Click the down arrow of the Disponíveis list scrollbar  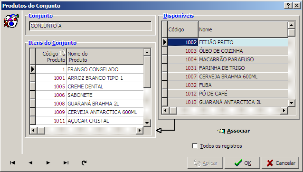(291, 103)
